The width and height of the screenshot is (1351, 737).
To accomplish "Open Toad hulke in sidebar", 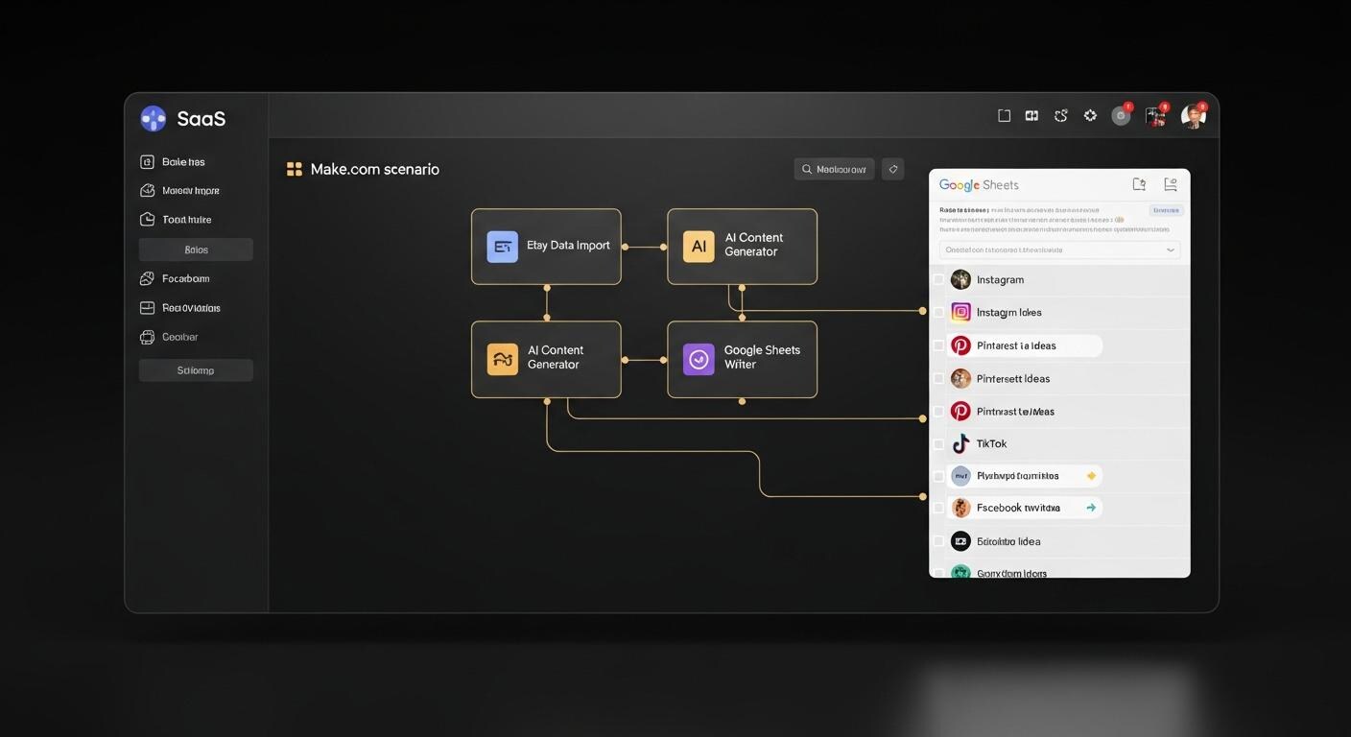I will coord(187,219).
